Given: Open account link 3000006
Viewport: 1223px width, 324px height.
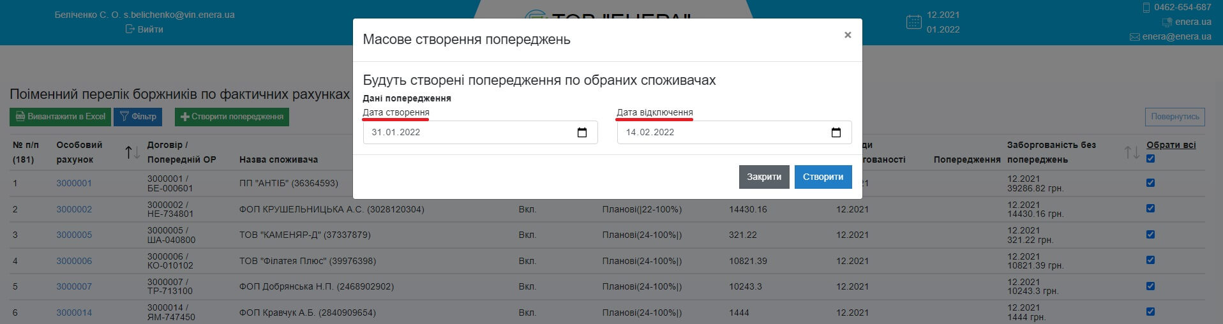Looking at the screenshot, I should click(74, 261).
